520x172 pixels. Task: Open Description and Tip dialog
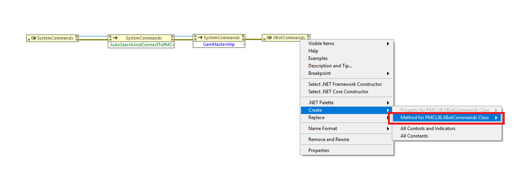point(330,66)
